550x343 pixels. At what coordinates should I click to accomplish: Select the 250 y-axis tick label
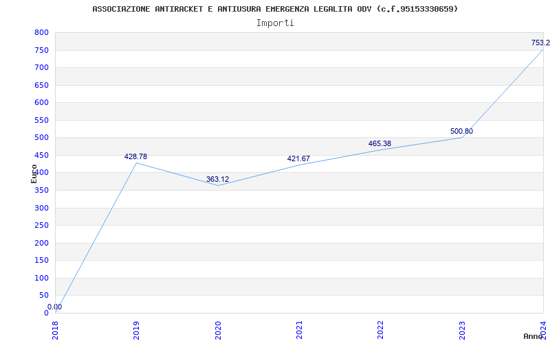(41, 226)
